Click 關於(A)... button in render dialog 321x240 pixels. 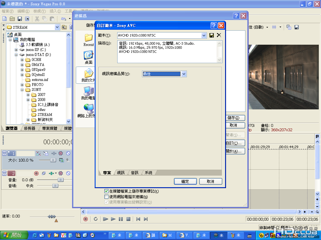click(x=235, y=151)
